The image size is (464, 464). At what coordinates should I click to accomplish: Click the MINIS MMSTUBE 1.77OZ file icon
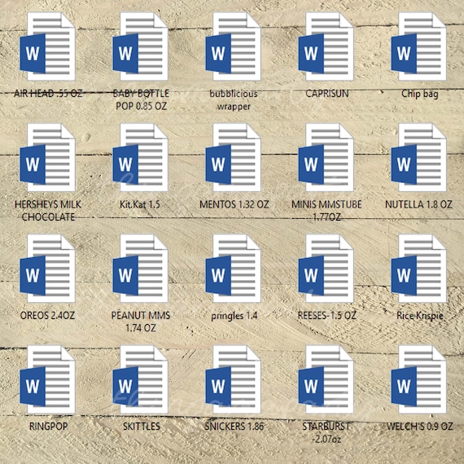[326, 157]
